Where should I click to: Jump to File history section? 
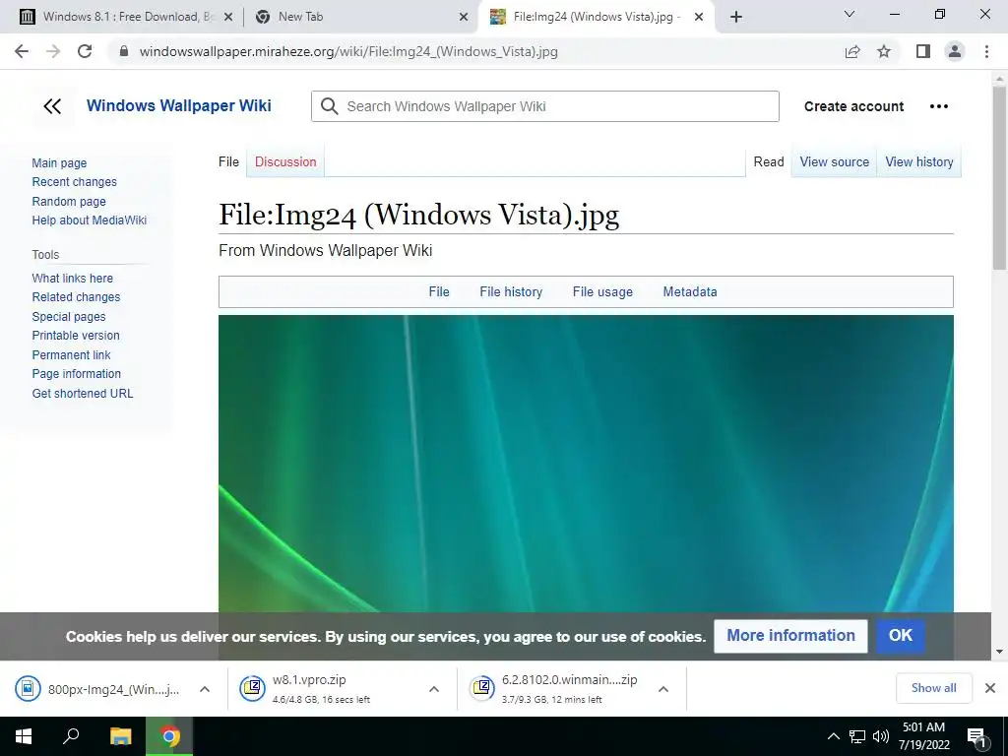coord(511,291)
